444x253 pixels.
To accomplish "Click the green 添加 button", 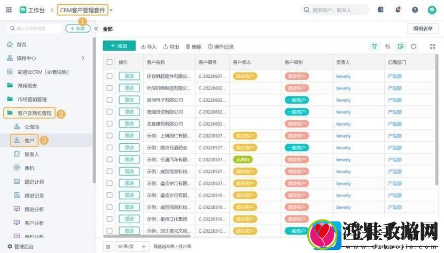I will [119, 46].
